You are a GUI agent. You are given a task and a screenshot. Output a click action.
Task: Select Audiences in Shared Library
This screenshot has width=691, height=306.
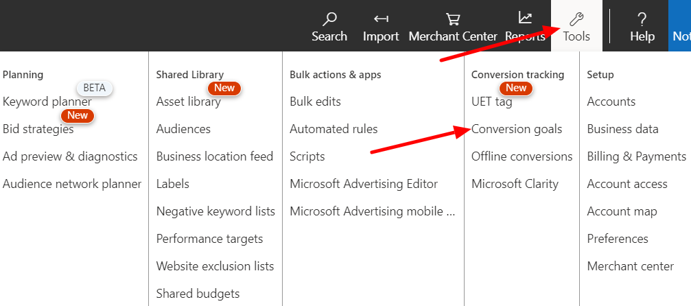coord(183,129)
